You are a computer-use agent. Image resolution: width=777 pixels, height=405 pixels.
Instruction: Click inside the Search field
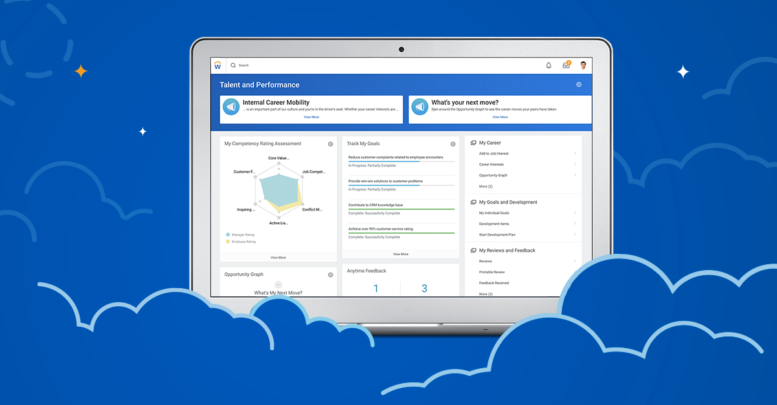pyautogui.click(x=324, y=65)
